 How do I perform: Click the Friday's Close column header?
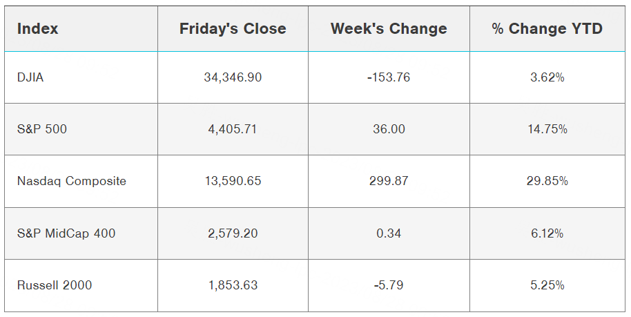point(233,29)
